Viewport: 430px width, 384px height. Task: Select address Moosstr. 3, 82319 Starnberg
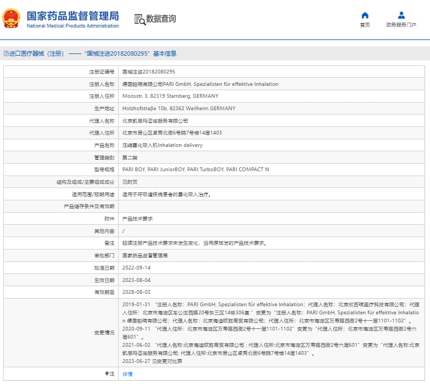click(170, 96)
